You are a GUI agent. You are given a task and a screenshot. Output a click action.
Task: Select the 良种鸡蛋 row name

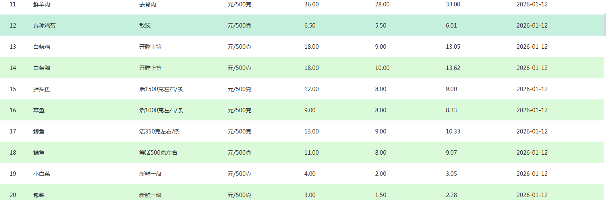click(x=44, y=26)
